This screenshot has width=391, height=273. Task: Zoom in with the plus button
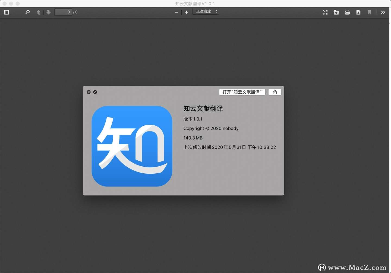point(187,12)
